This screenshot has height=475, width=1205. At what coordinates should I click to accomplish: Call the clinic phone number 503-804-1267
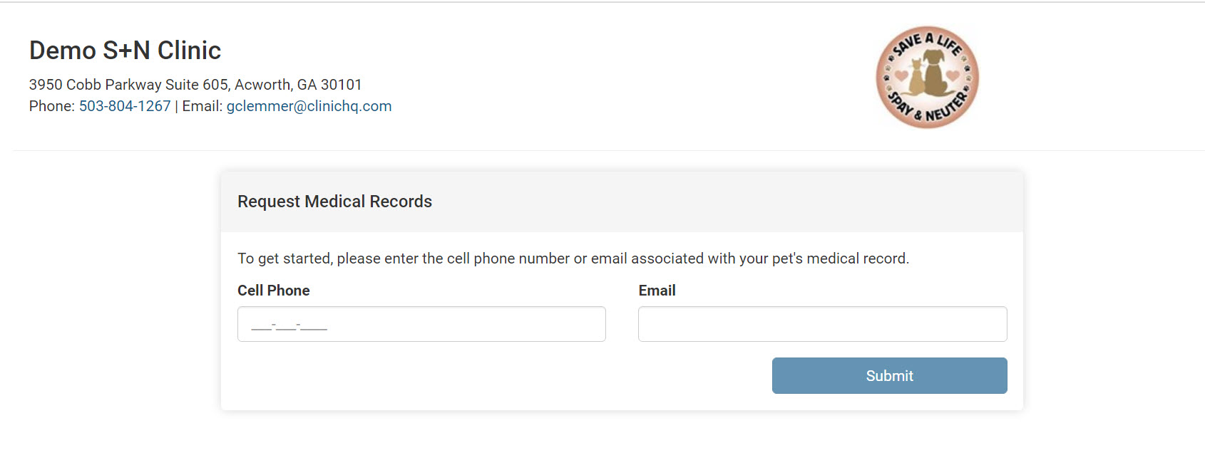125,106
